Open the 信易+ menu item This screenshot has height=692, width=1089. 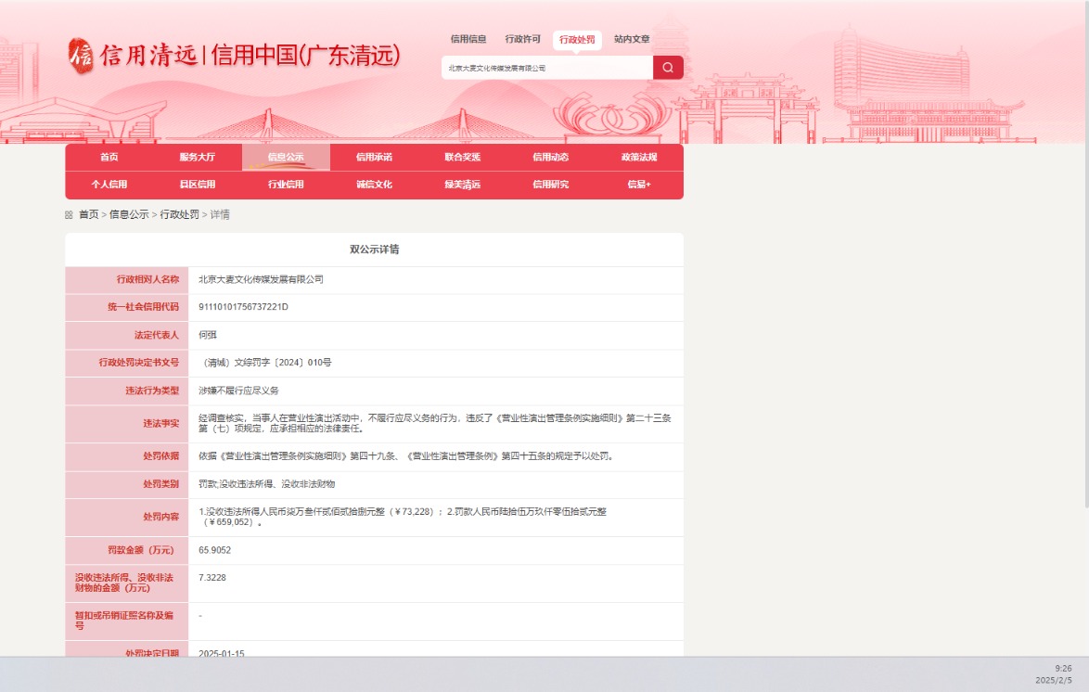coord(639,185)
